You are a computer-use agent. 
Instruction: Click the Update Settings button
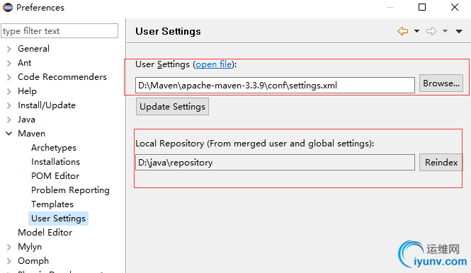[x=172, y=107]
